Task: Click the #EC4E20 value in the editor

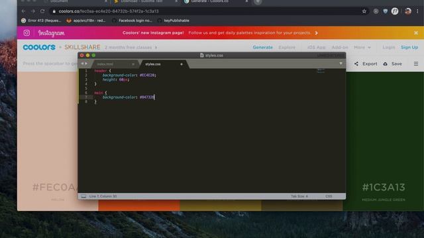Action: (x=148, y=75)
